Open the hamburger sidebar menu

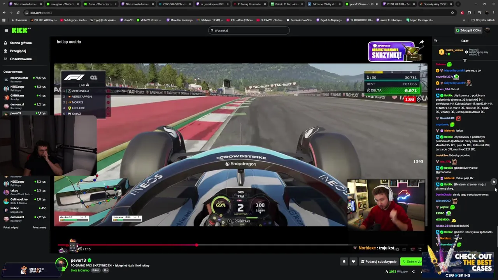[6, 30]
